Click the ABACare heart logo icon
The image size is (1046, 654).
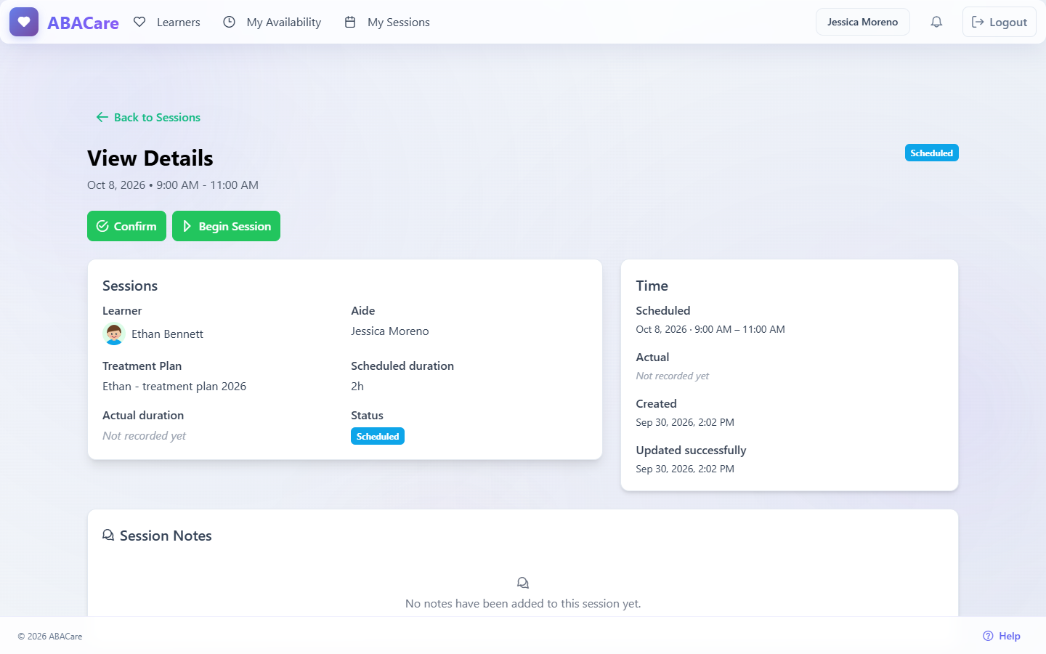pyautogui.click(x=24, y=22)
